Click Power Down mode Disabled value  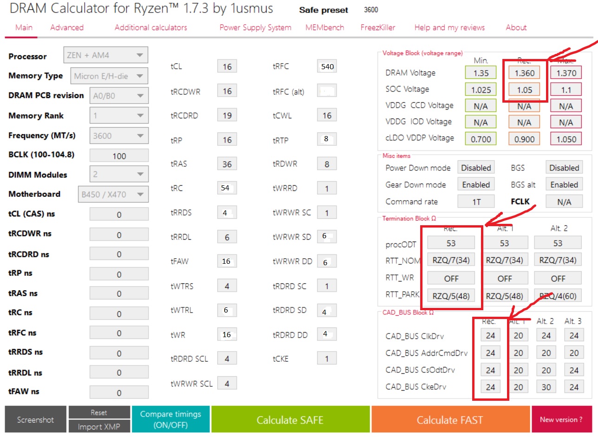pos(476,168)
